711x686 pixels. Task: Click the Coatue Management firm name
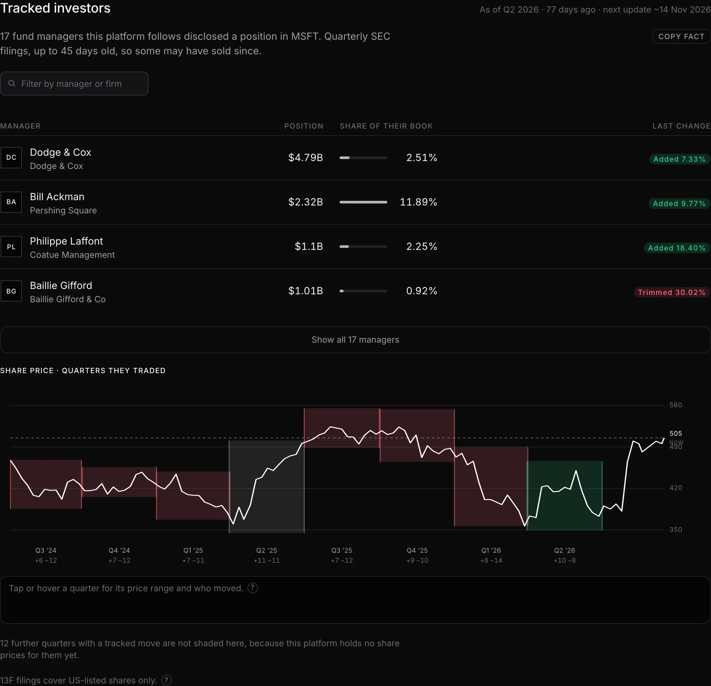[x=72, y=255]
